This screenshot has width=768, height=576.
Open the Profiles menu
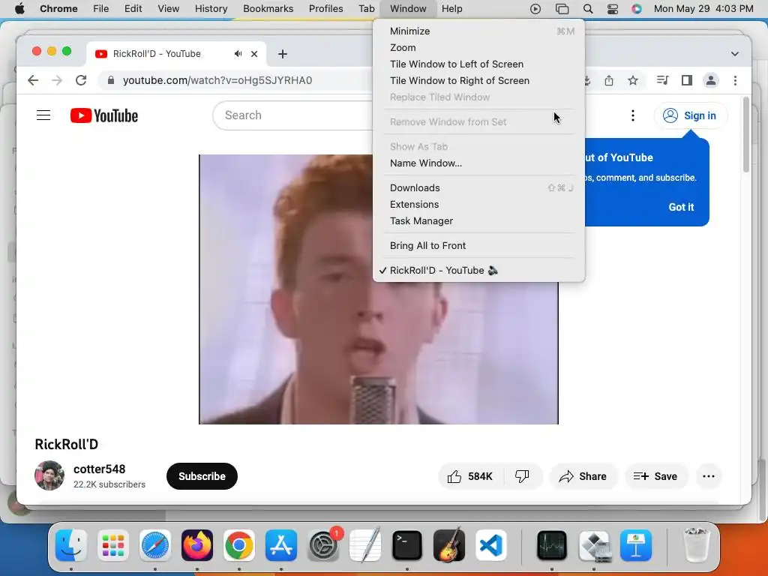(x=325, y=9)
